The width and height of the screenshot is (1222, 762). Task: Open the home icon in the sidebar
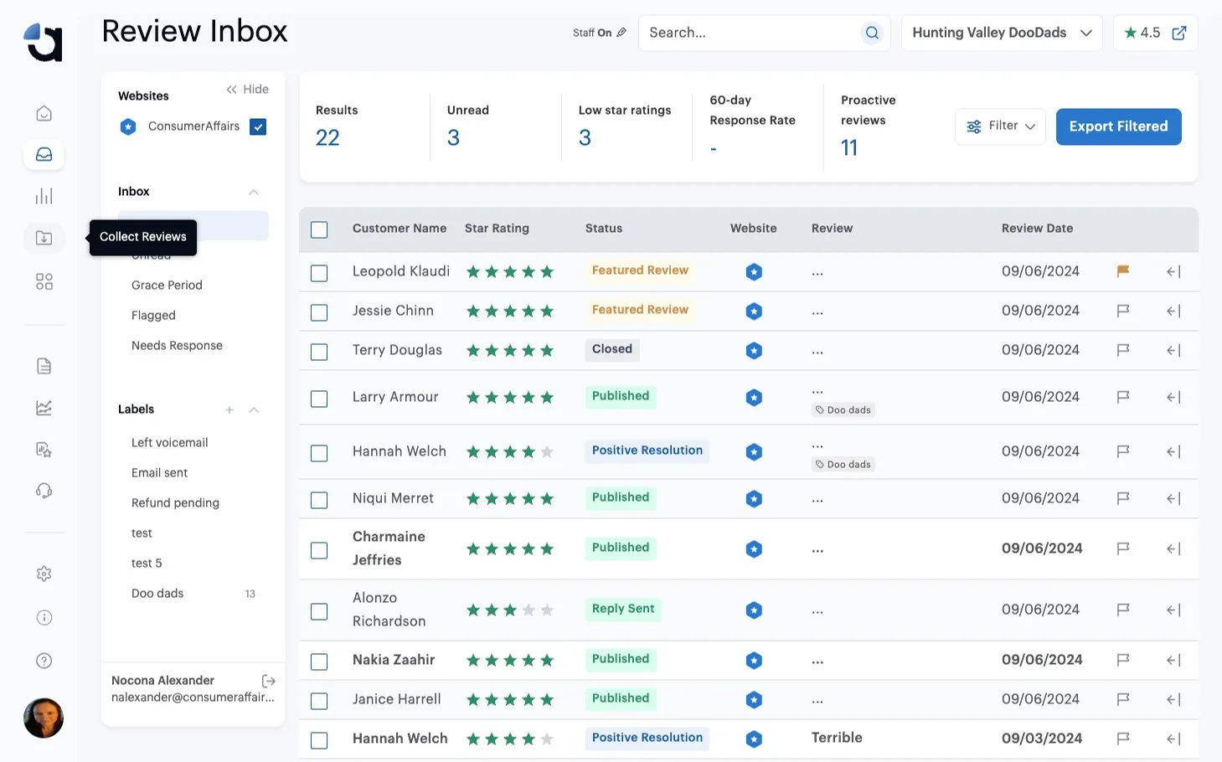pos(44,113)
